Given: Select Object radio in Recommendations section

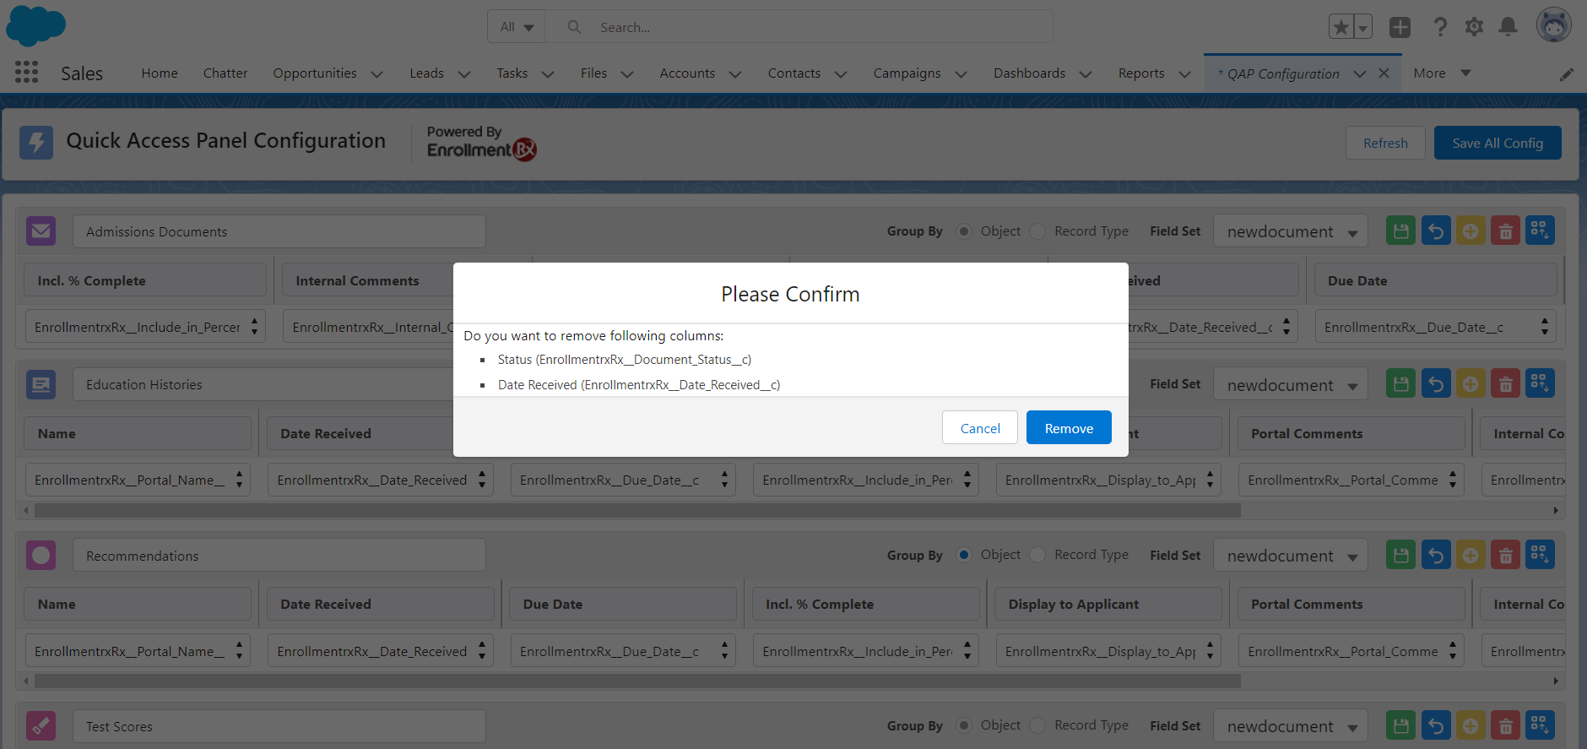Looking at the screenshot, I should pos(964,555).
